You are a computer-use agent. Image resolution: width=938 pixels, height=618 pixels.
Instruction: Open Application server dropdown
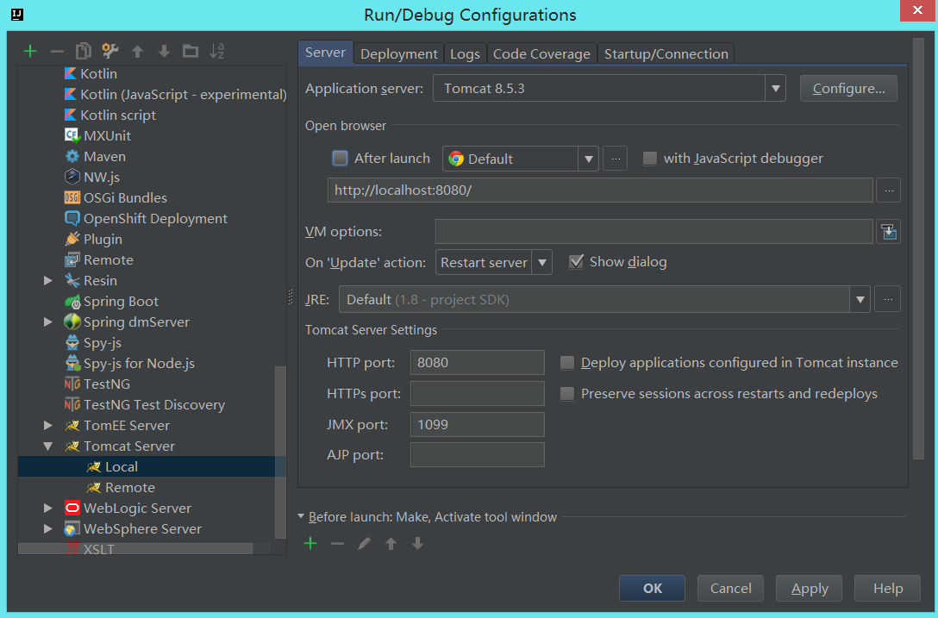point(775,89)
